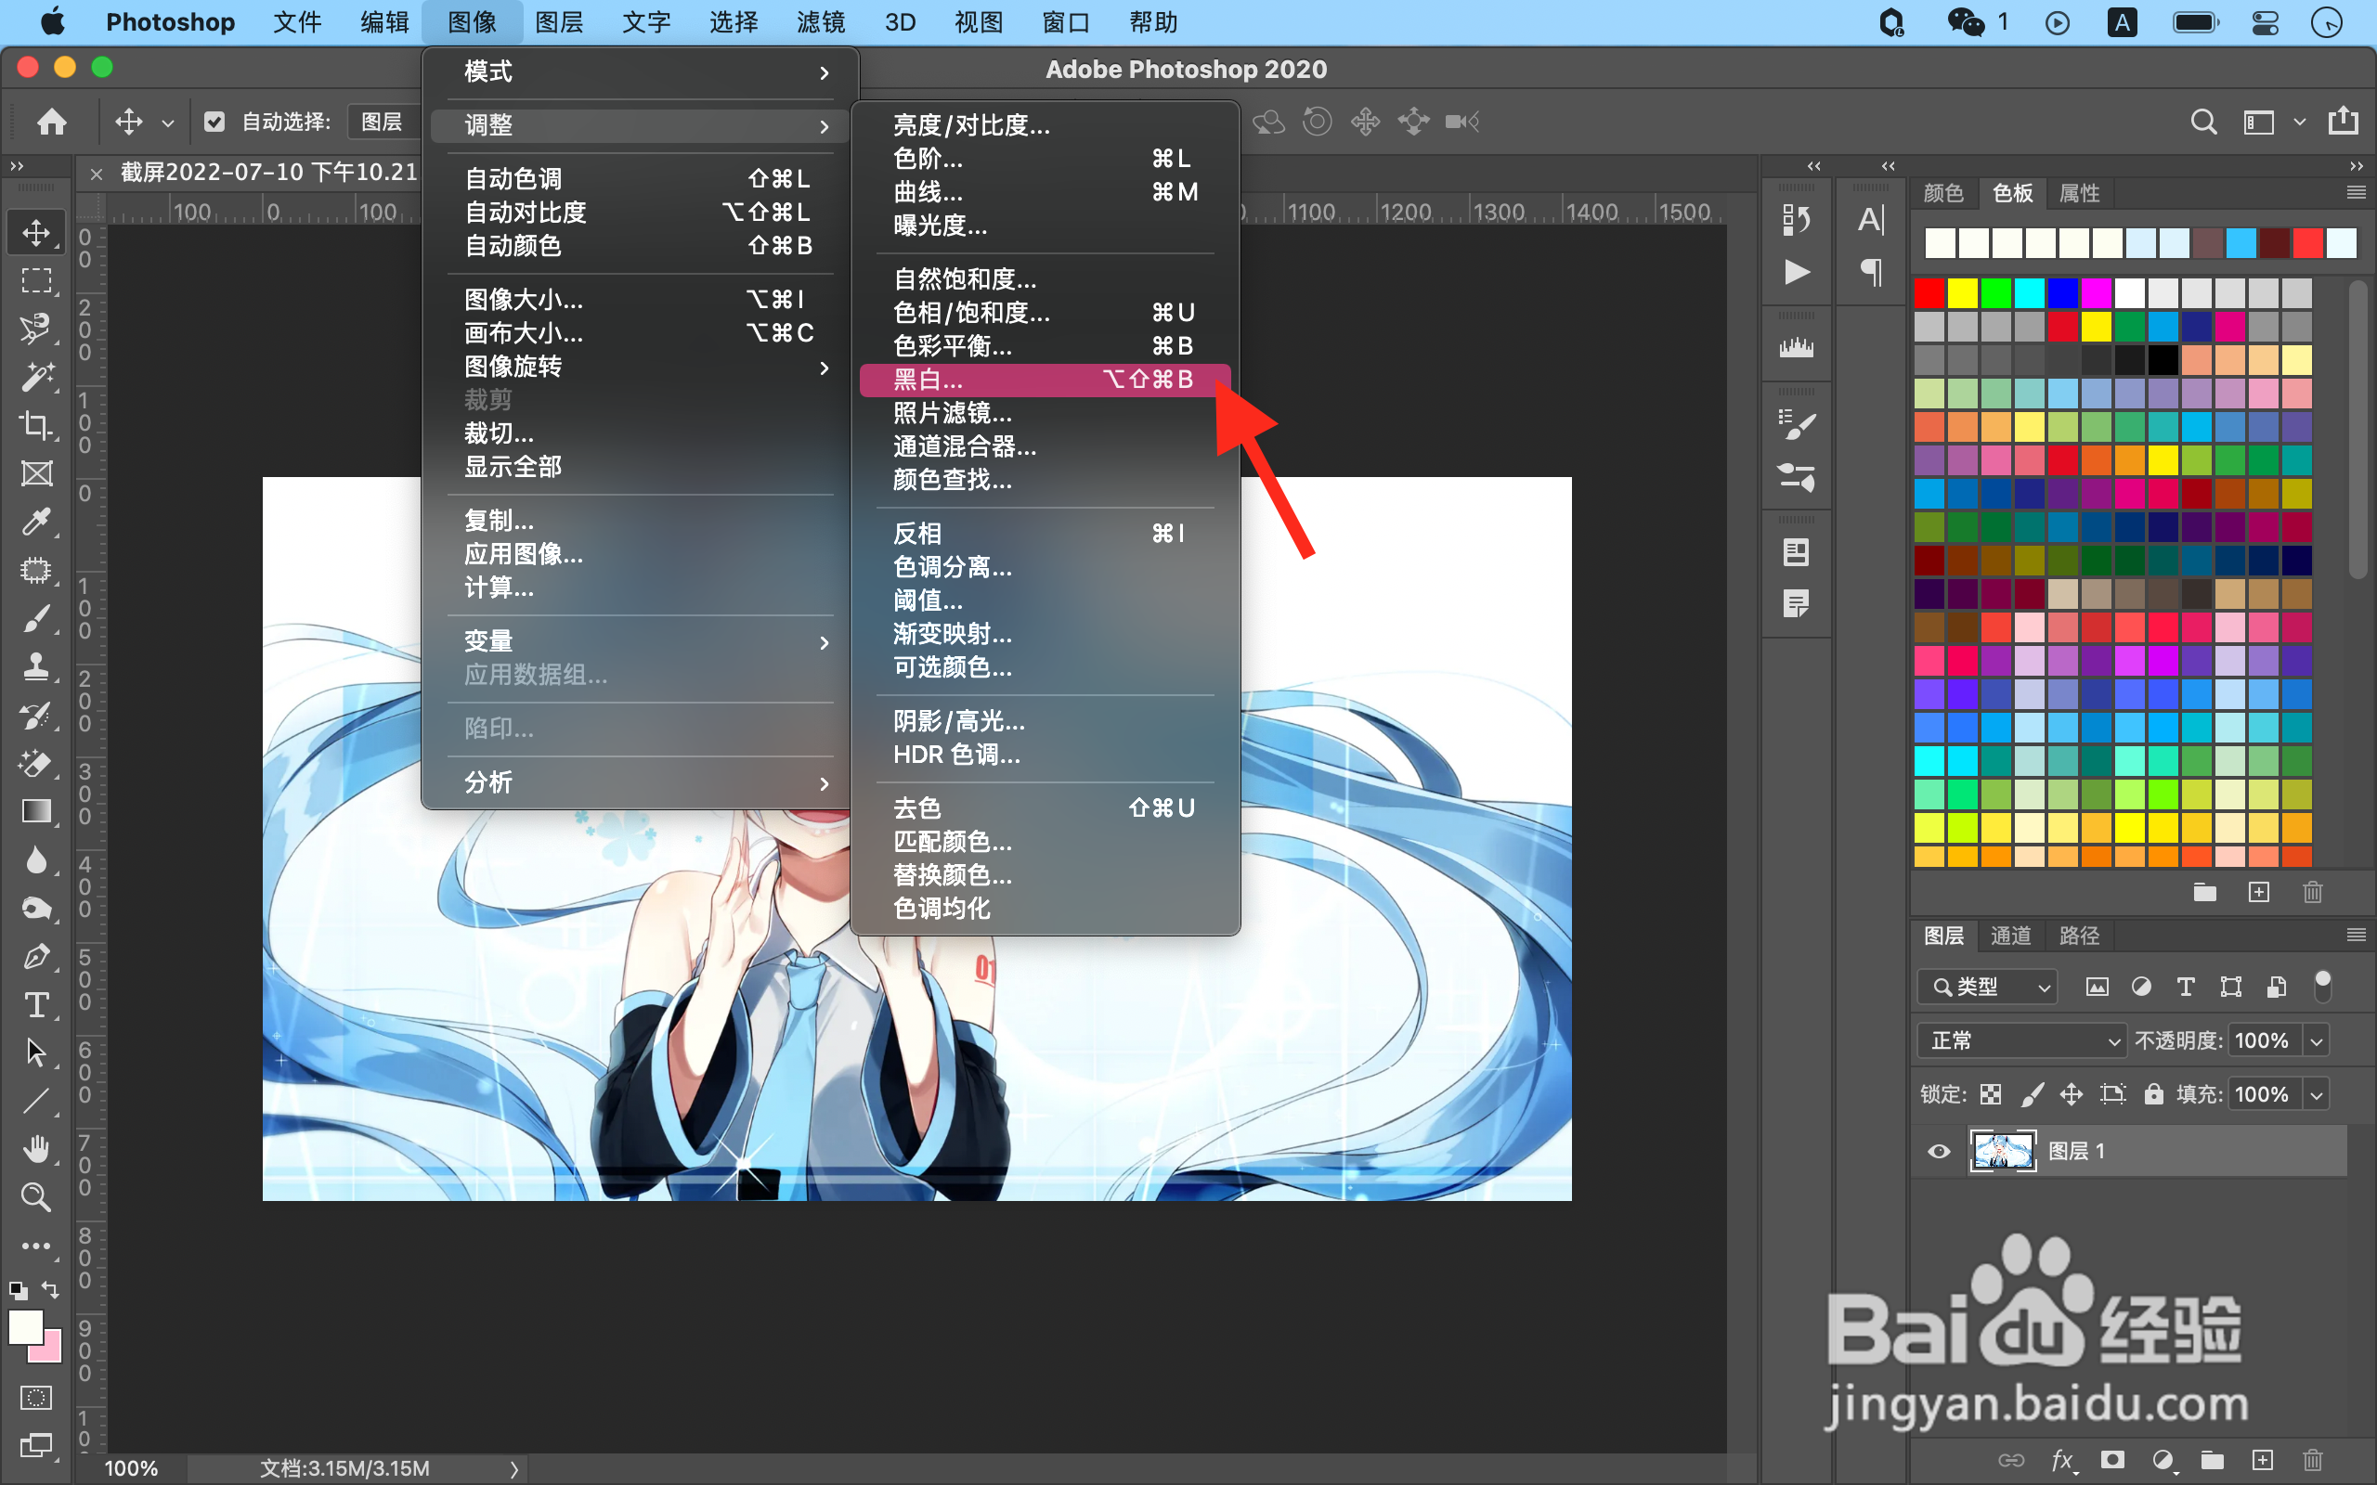This screenshot has width=2377, height=1485.
Task: Select the Hand tool
Action: click(x=36, y=1148)
